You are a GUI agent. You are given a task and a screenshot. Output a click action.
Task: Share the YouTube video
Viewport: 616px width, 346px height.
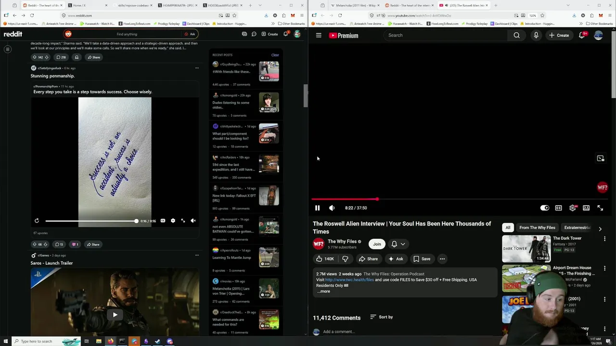[x=368, y=259]
